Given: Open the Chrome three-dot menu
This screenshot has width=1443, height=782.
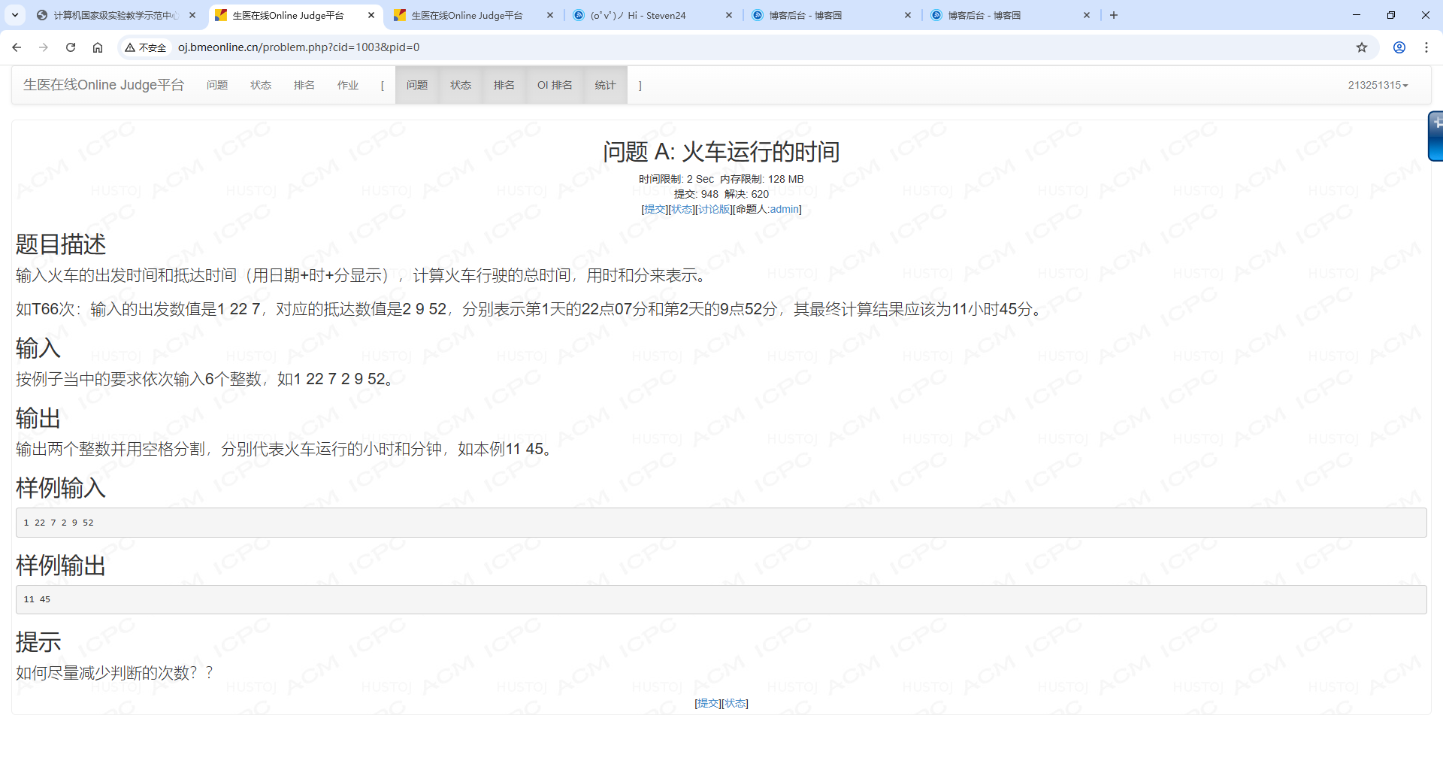Looking at the screenshot, I should (1426, 47).
